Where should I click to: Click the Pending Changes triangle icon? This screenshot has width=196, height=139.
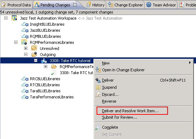pos(37,5)
